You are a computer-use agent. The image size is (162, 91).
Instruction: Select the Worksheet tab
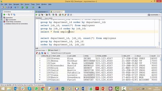(x=39, y=18)
